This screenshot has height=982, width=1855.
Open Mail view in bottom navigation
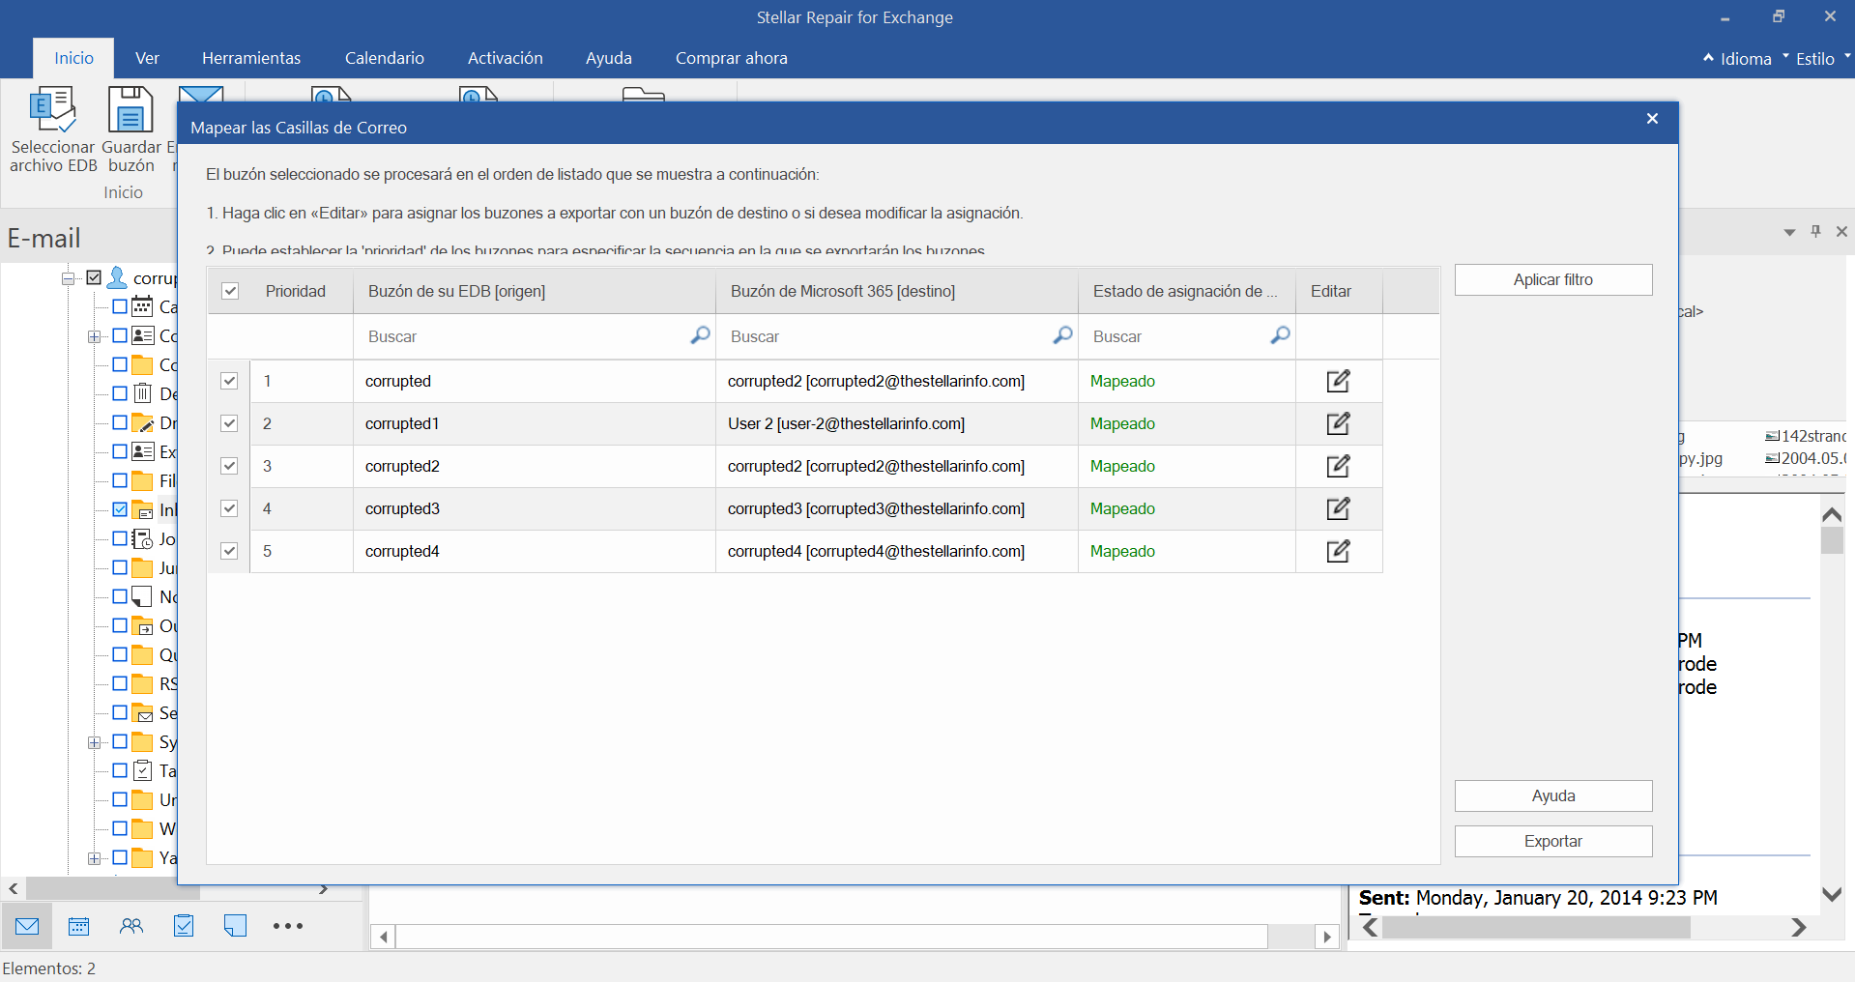coord(27,926)
